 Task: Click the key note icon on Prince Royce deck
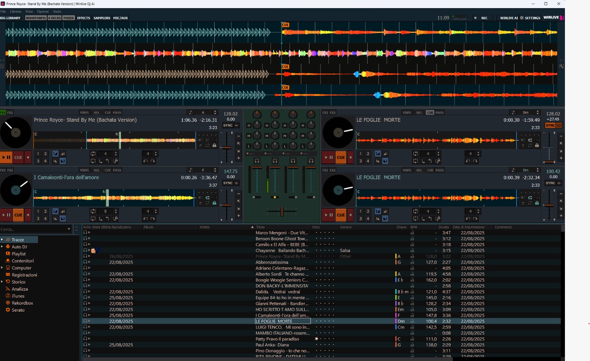coord(190,112)
